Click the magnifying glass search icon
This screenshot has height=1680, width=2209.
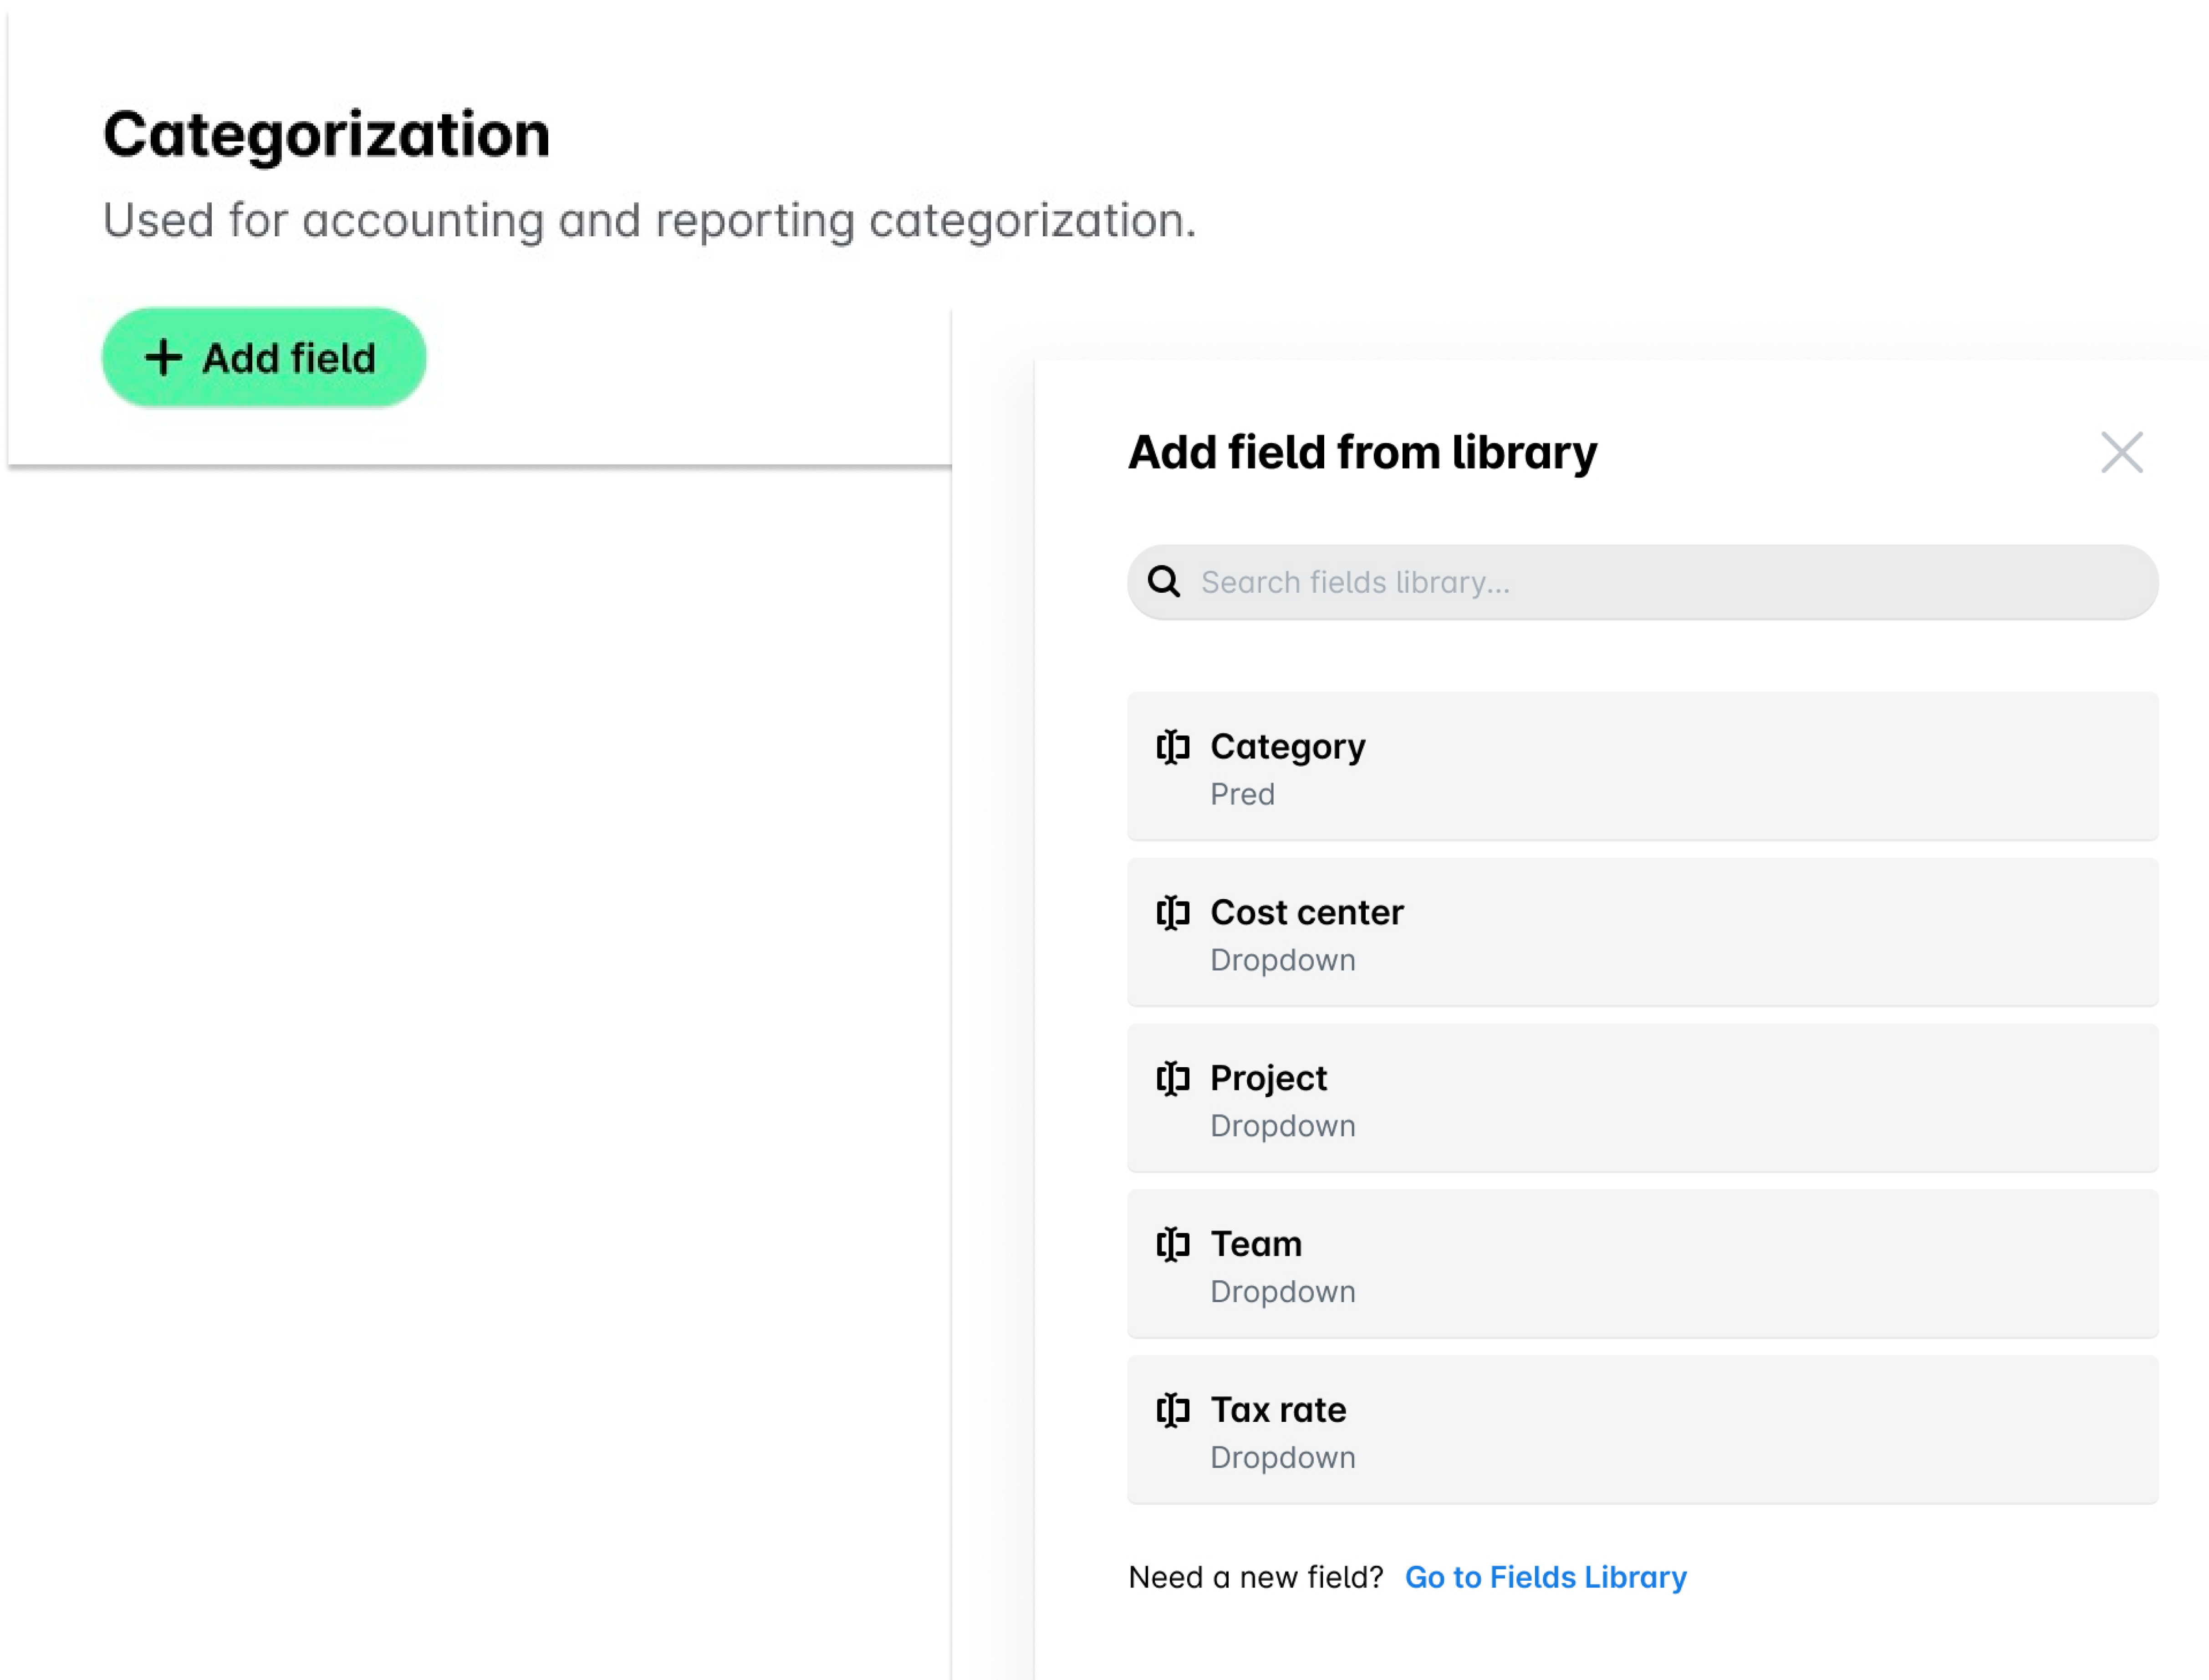point(1164,581)
